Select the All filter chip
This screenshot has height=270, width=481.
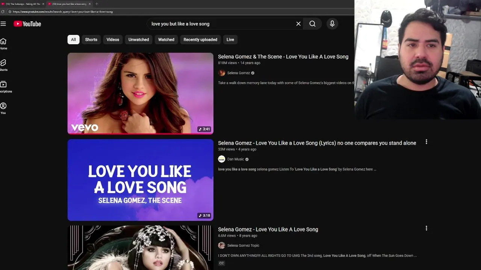coord(73,39)
